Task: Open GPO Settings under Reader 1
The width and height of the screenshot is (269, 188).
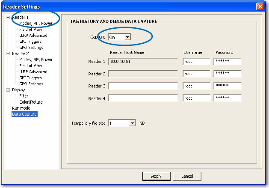Action: 31,48
